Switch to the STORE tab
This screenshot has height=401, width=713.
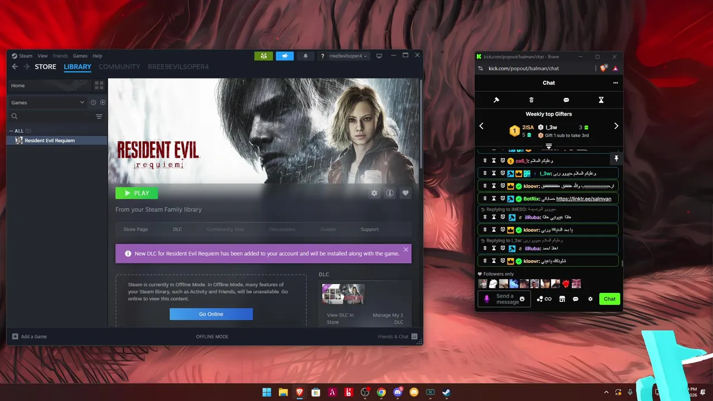(46, 67)
